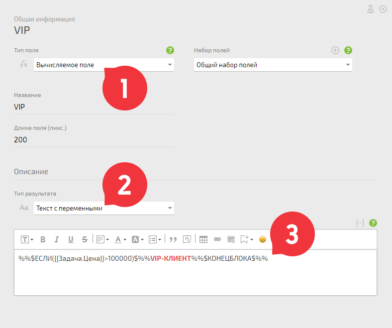The image size is (392, 328).
Task: Toggle italic formatting
Action: [57, 239]
